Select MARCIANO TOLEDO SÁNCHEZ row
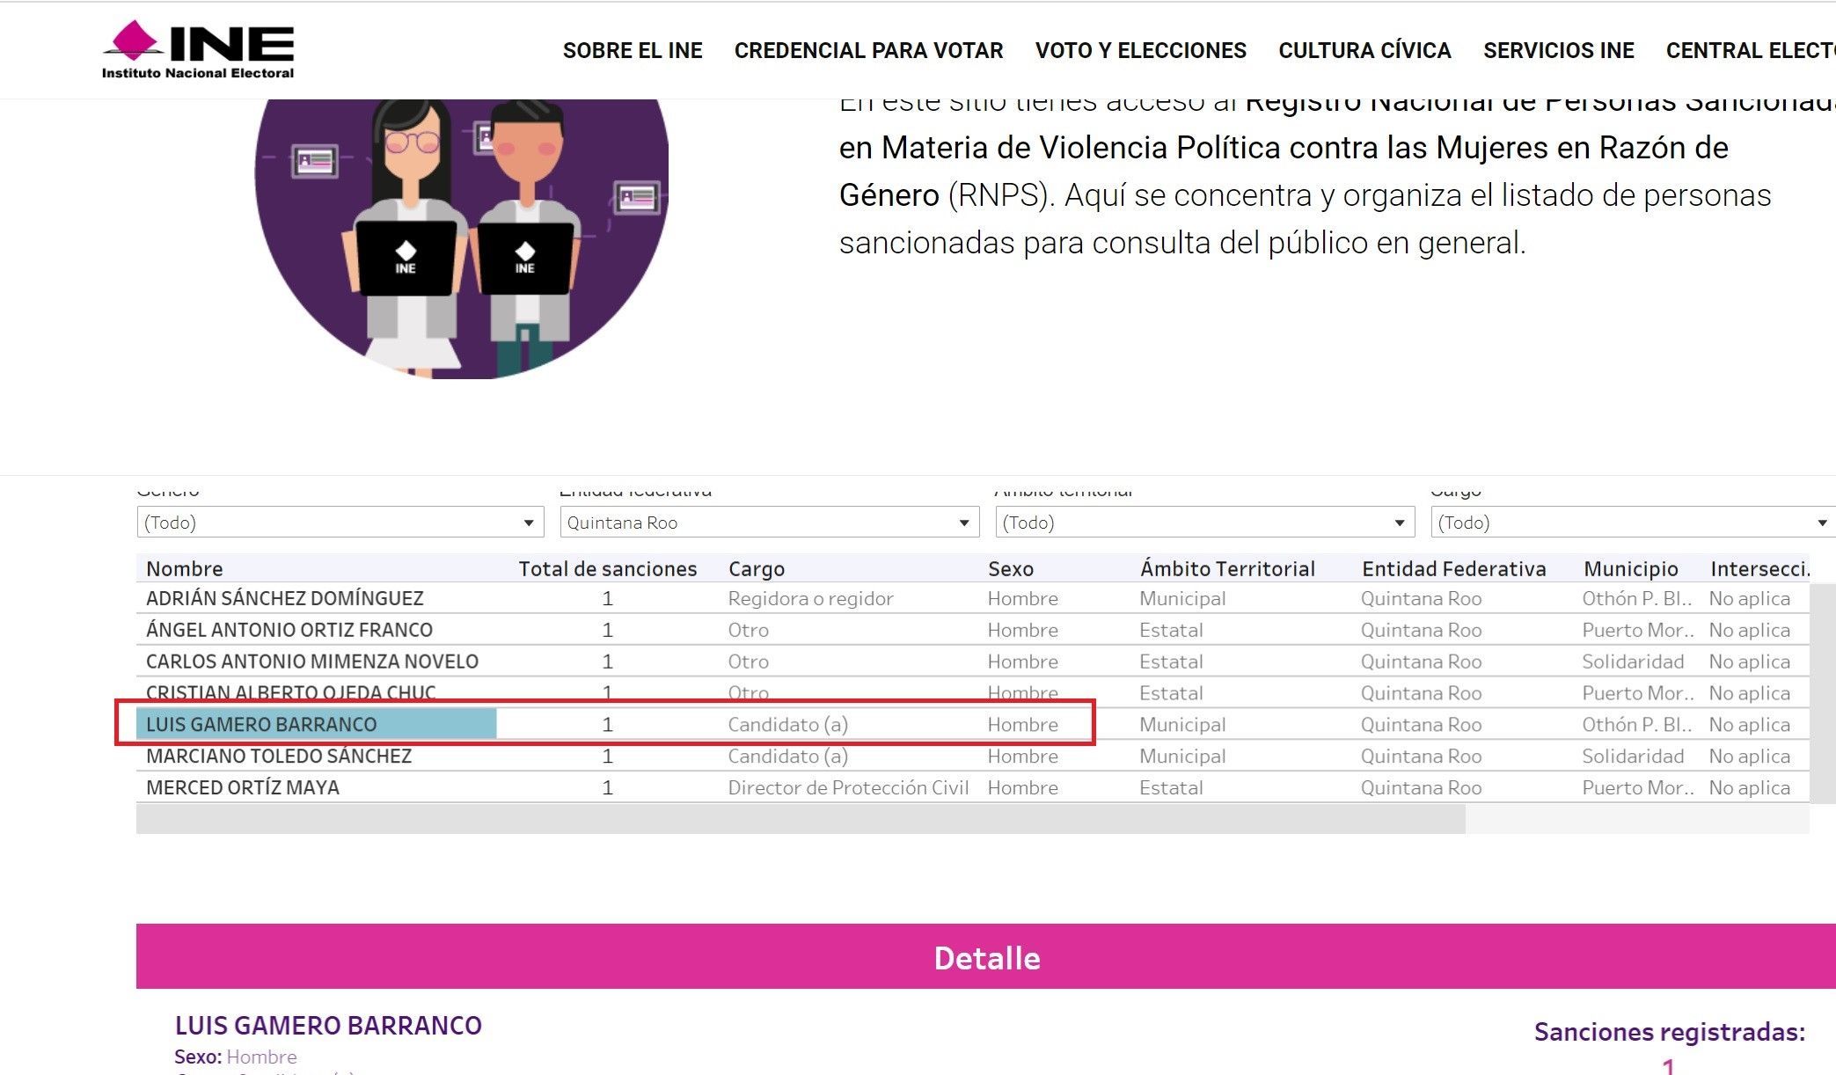Viewport: 1836px width, 1075px height. (972, 757)
